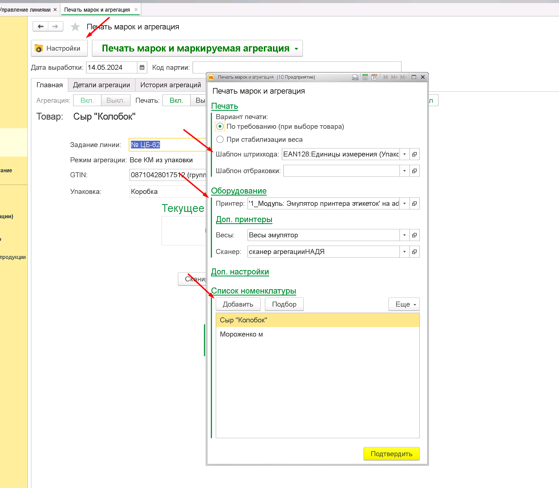Expand Шаблон штрихкода dropdown list

(404, 154)
